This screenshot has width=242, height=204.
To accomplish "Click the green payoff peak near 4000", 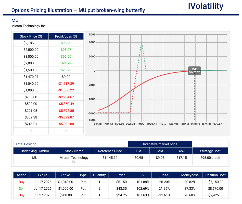I will [x=142, y=42].
